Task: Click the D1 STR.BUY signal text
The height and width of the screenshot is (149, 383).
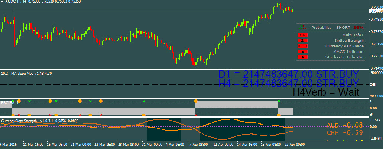Action: (x=289, y=74)
